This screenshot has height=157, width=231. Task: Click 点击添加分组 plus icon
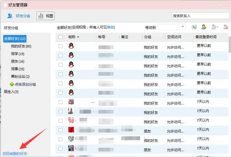[12, 84]
